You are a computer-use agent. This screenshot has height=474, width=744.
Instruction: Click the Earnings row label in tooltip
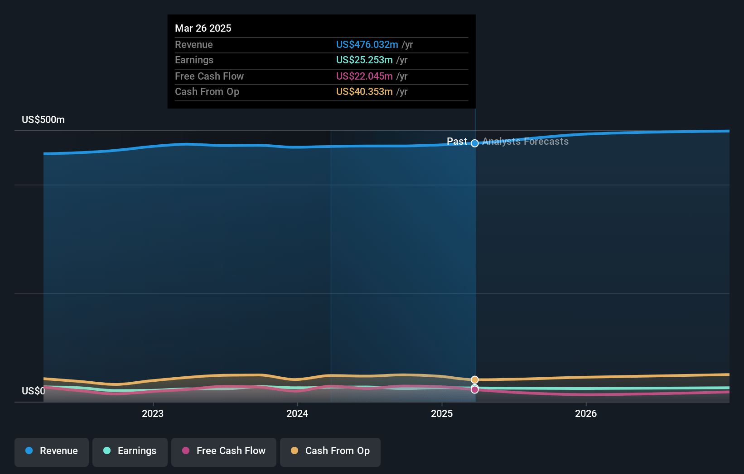point(194,60)
